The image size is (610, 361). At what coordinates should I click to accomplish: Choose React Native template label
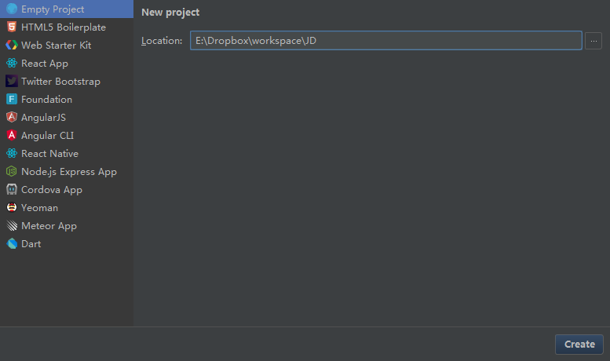click(49, 153)
